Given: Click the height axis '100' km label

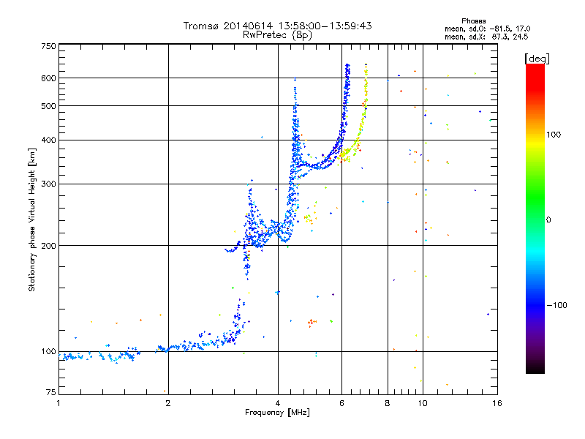Looking at the screenshot, I should click(x=49, y=351).
